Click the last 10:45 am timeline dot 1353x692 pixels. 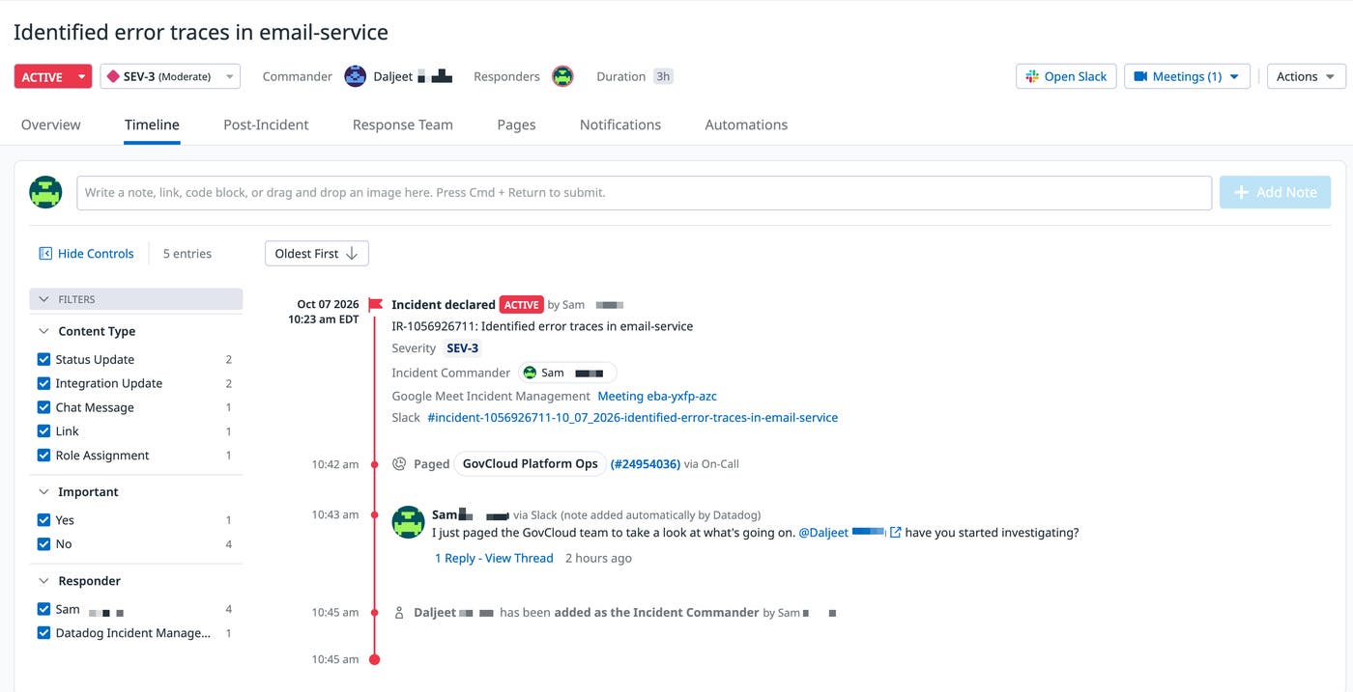pos(375,660)
